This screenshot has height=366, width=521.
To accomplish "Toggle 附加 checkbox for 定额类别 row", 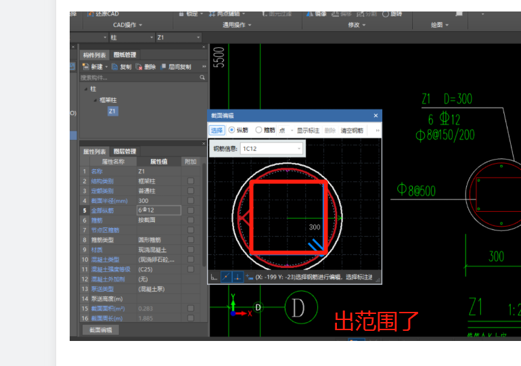I will (191, 191).
